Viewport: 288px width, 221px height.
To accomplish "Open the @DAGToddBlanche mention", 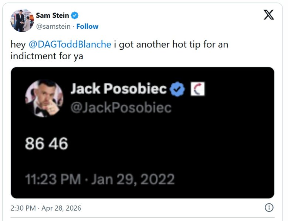I will coord(70,45).
